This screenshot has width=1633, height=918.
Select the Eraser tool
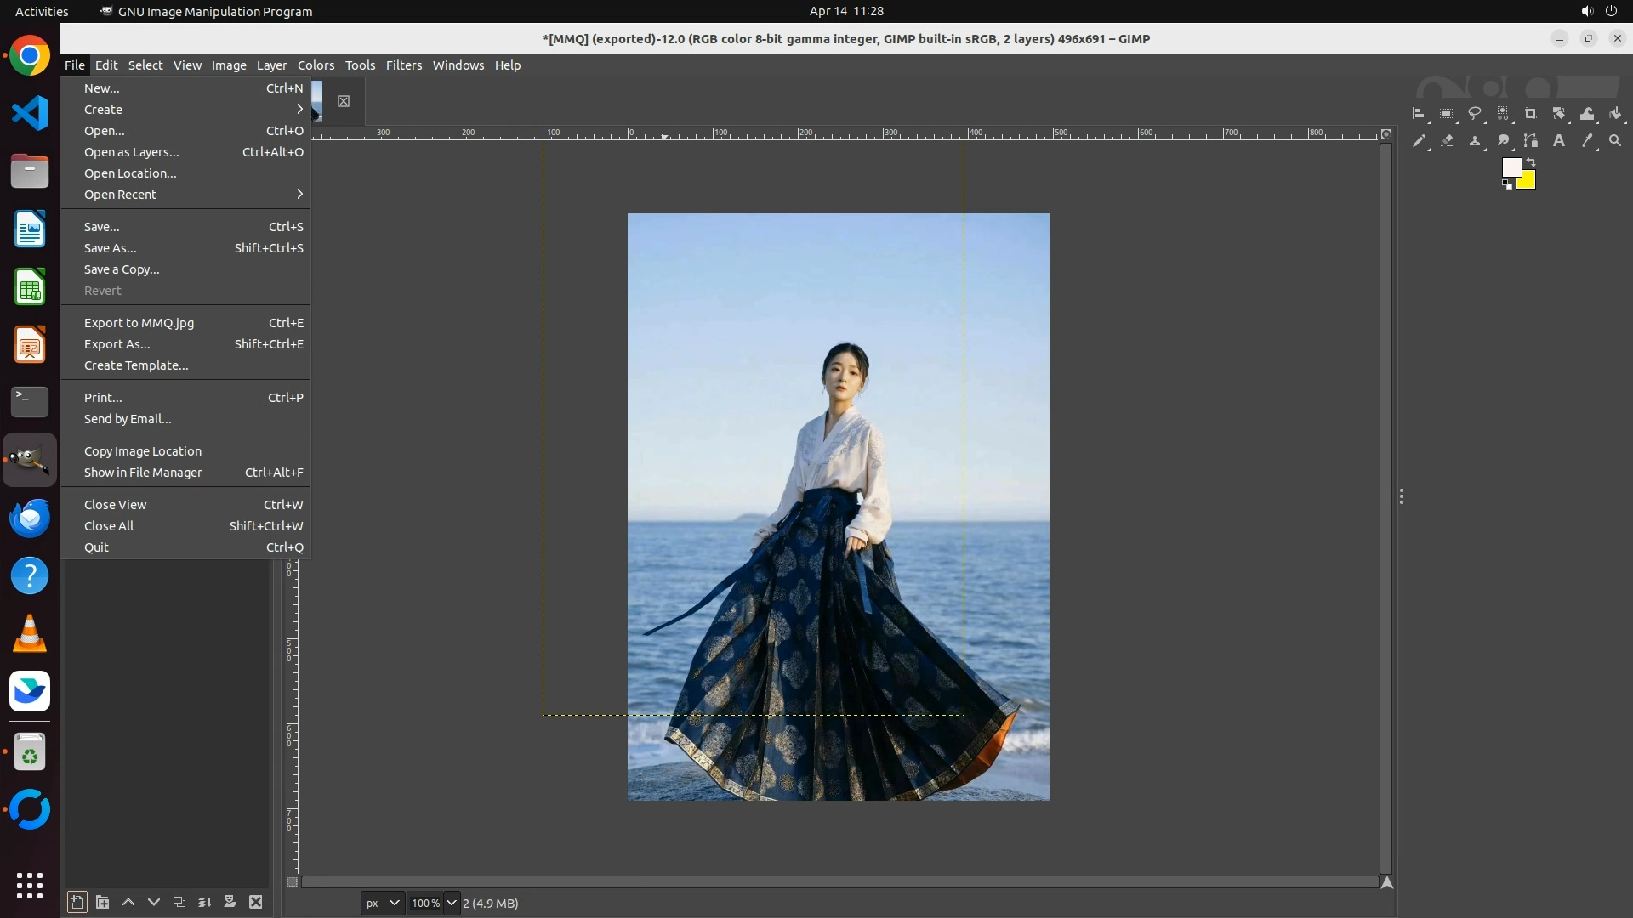[x=1447, y=141]
